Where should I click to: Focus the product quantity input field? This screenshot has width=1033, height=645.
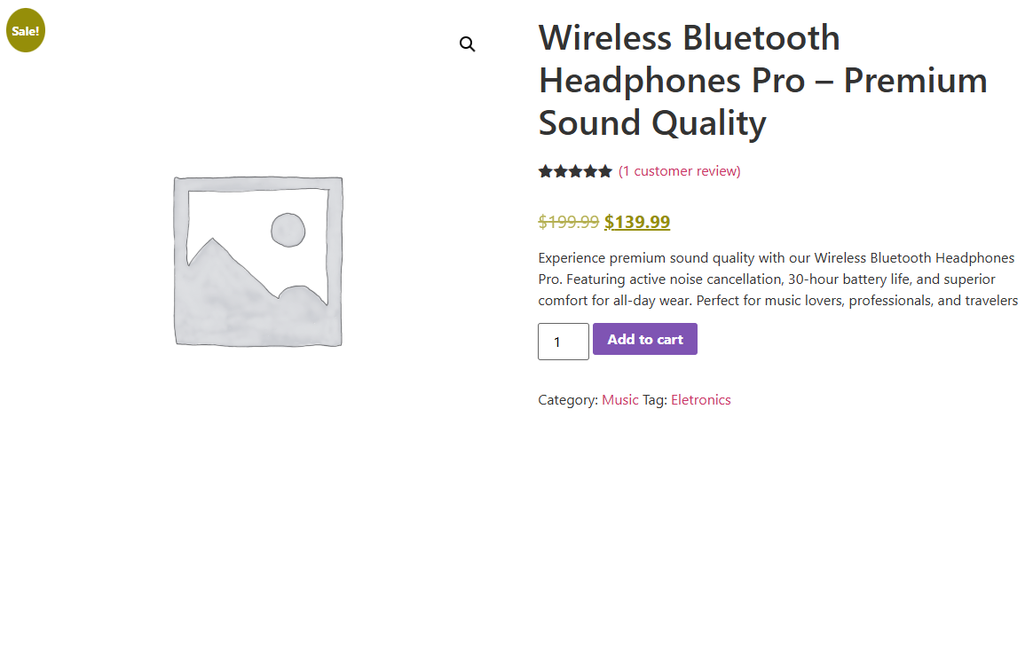click(x=563, y=342)
